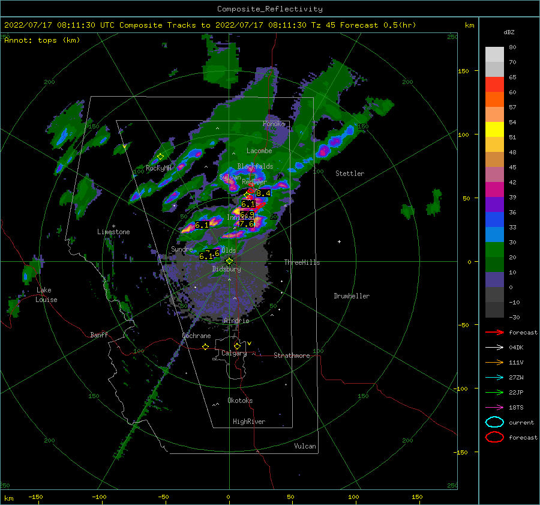This screenshot has width=540, height=505.
Task: Click the yellow radar site diamond above Didsbury
Action: tap(229, 261)
